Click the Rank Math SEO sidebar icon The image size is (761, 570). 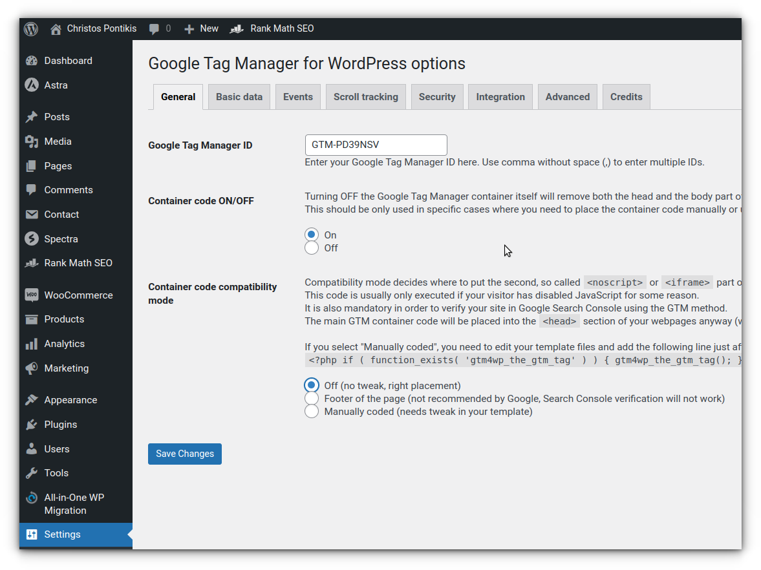click(x=32, y=263)
